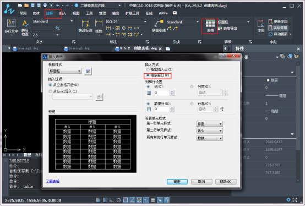This screenshot has height=206, width=305.
Task: Click the 取消 cancel button
Action: (x=201, y=182)
